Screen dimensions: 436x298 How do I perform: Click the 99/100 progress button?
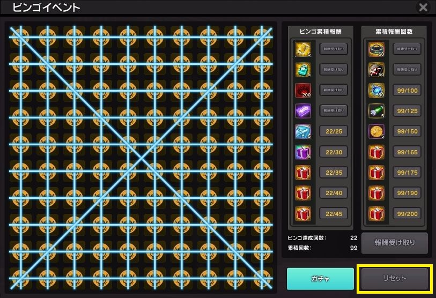(407, 90)
